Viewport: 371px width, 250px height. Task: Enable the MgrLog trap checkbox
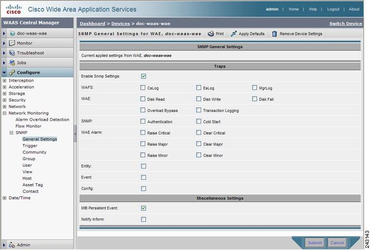coord(255,88)
